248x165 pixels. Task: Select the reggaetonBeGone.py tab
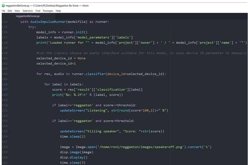coord(28,16)
